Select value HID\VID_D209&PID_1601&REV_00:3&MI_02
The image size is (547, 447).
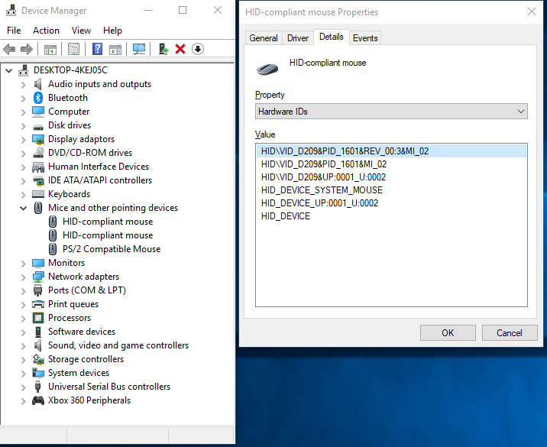pos(391,151)
